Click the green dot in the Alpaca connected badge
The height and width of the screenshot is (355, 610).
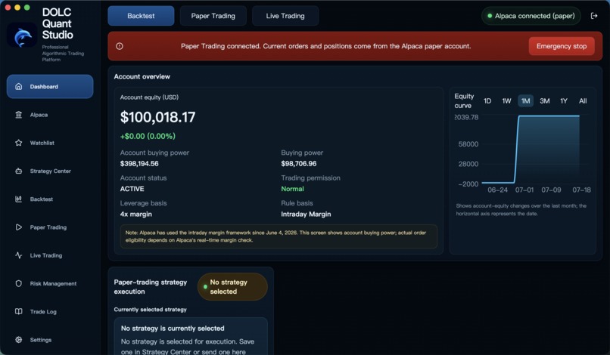point(490,16)
